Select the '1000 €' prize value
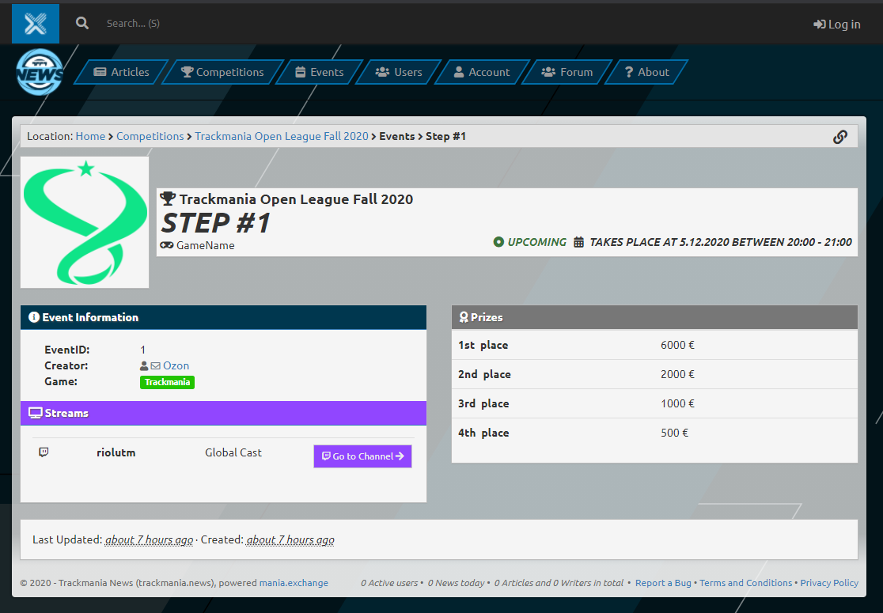This screenshot has width=883, height=613. pyautogui.click(x=677, y=403)
